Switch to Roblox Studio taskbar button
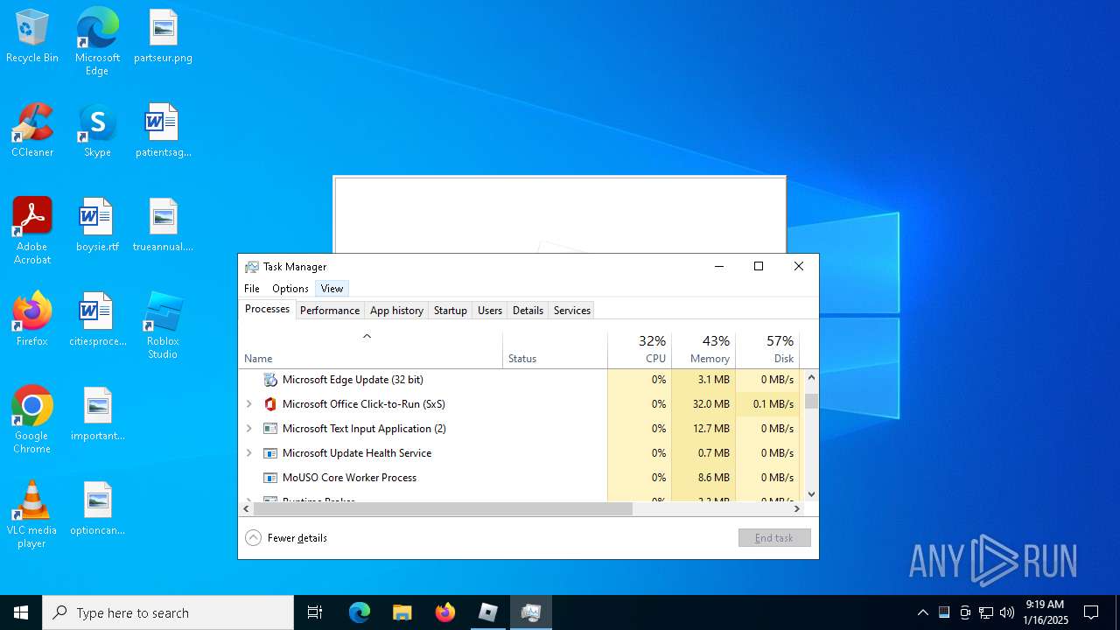The height and width of the screenshot is (630, 1120). (488, 612)
